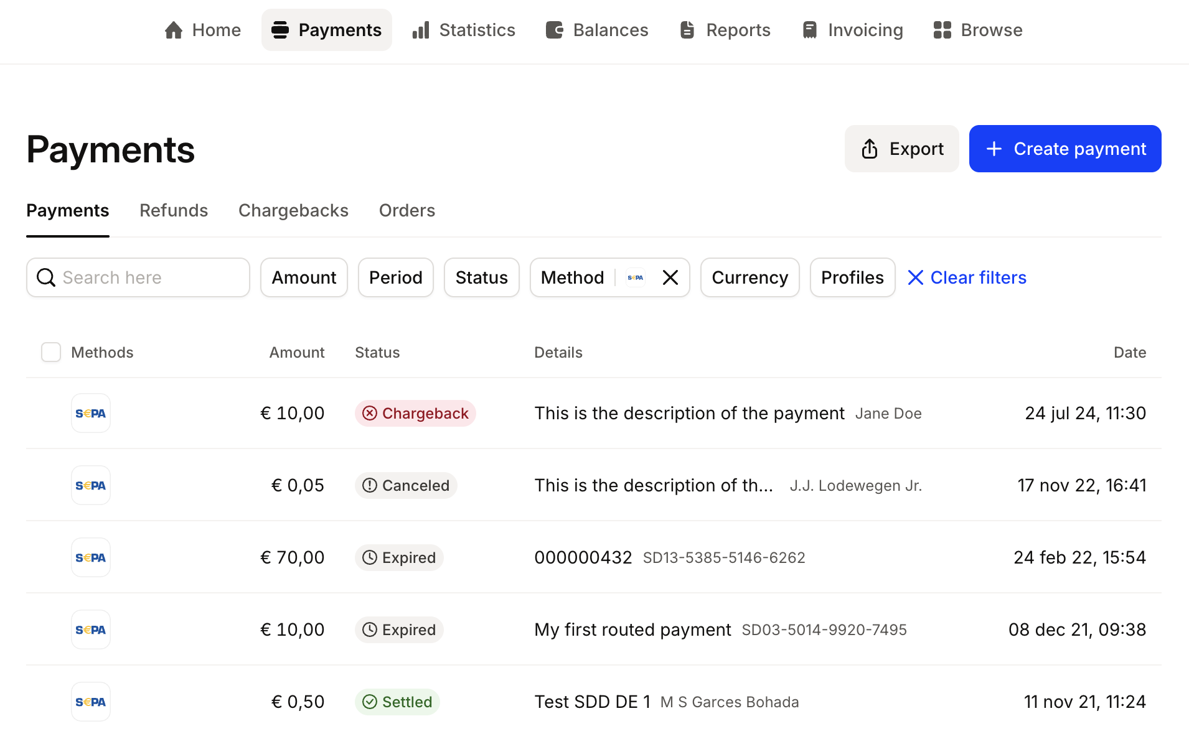Switch to the Refunds tab
The image size is (1189, 734).
(174, 210)
